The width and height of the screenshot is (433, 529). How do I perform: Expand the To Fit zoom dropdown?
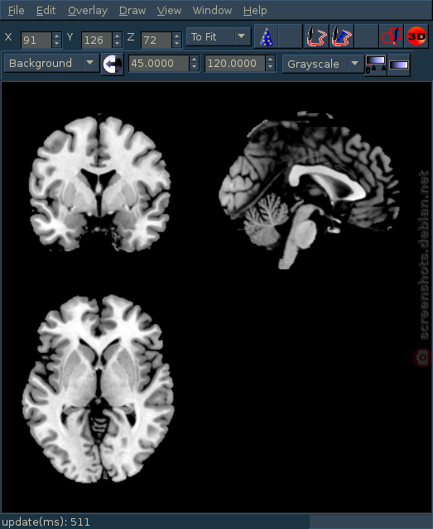219,36
